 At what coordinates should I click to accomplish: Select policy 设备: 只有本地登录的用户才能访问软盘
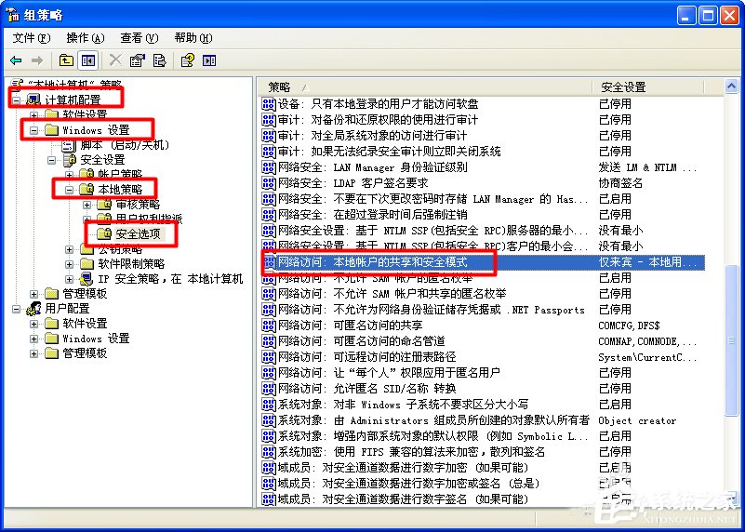tap(378, 103)
